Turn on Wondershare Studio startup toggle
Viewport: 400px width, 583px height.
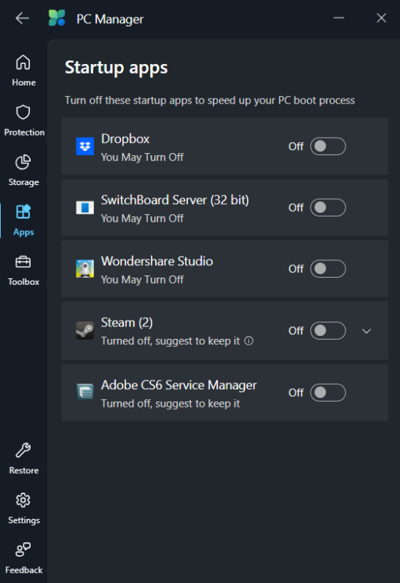click(328, 268)
